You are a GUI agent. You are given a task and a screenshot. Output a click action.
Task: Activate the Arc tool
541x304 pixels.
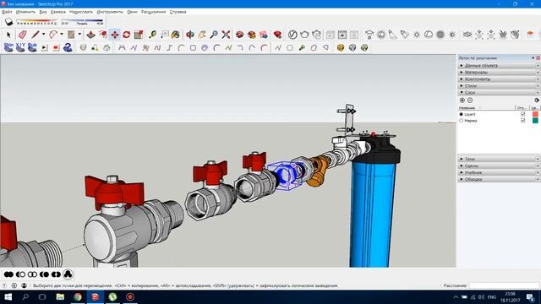52,35
